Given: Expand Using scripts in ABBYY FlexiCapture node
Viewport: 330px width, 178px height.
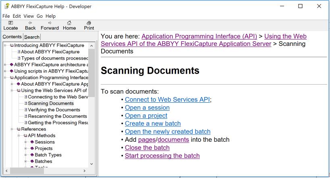Looking at the screenshot, I should click(5, 71).
